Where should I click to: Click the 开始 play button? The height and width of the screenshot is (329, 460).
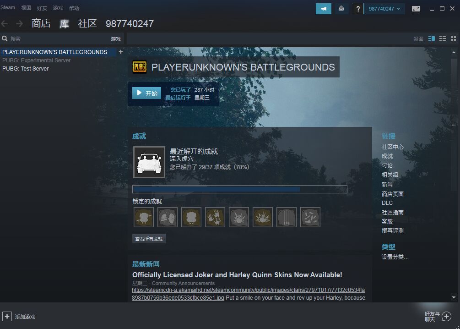tap(146, 93)
